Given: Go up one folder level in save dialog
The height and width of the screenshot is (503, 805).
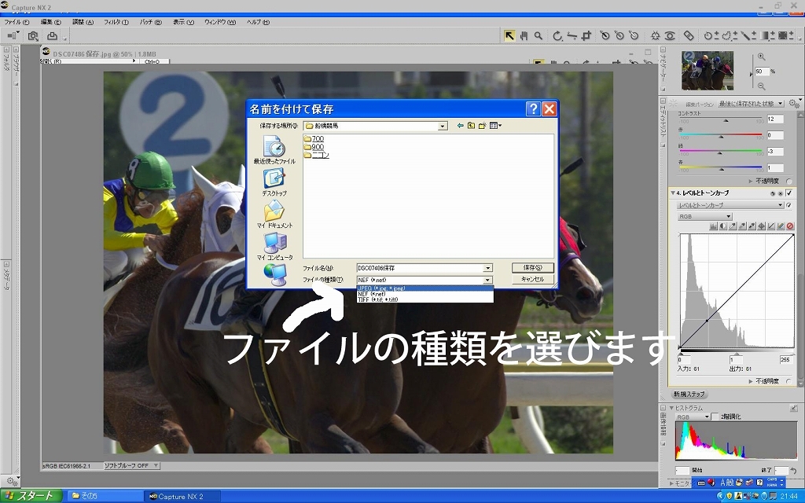Looking at the screenshot, I should coord(471,126).
